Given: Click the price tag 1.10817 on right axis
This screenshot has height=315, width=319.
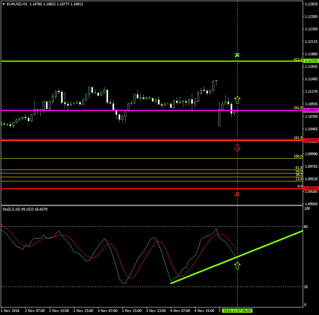Looking at the screenshot, I should pos(311,110).
